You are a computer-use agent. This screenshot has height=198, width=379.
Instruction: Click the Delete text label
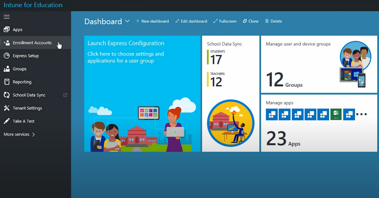point(276,21)
